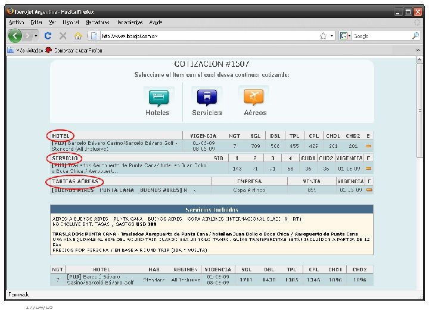This screenshot has height=322, width=429.
Task: Expand the bookmarks toolbar overflow chevron
Action: click(x=418, y=50)
